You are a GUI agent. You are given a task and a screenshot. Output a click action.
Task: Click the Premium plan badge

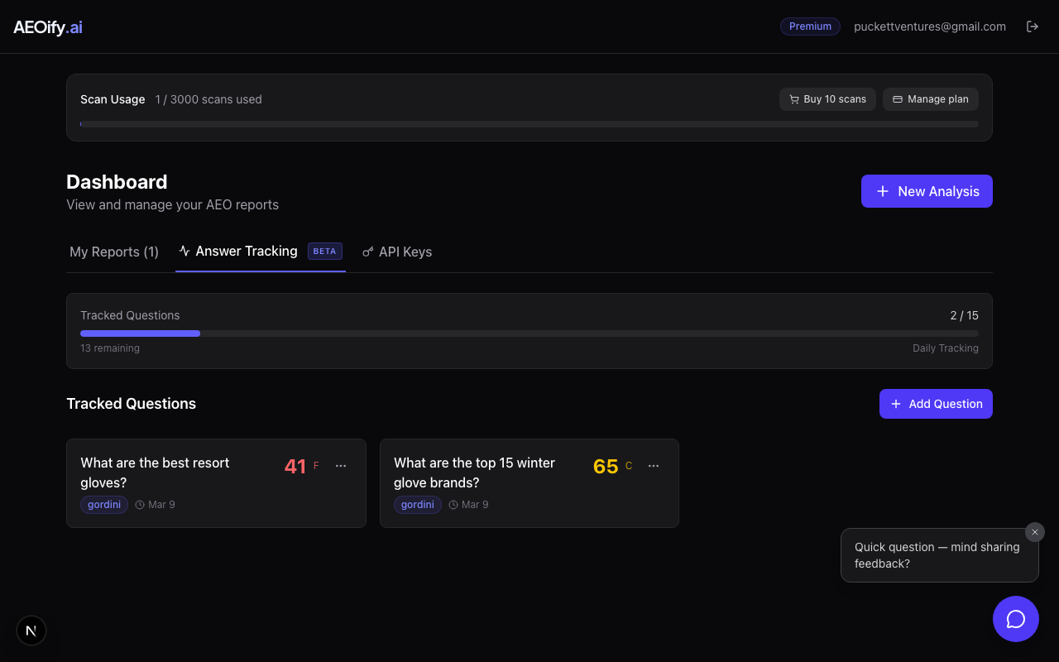click(x=810, y=26)
